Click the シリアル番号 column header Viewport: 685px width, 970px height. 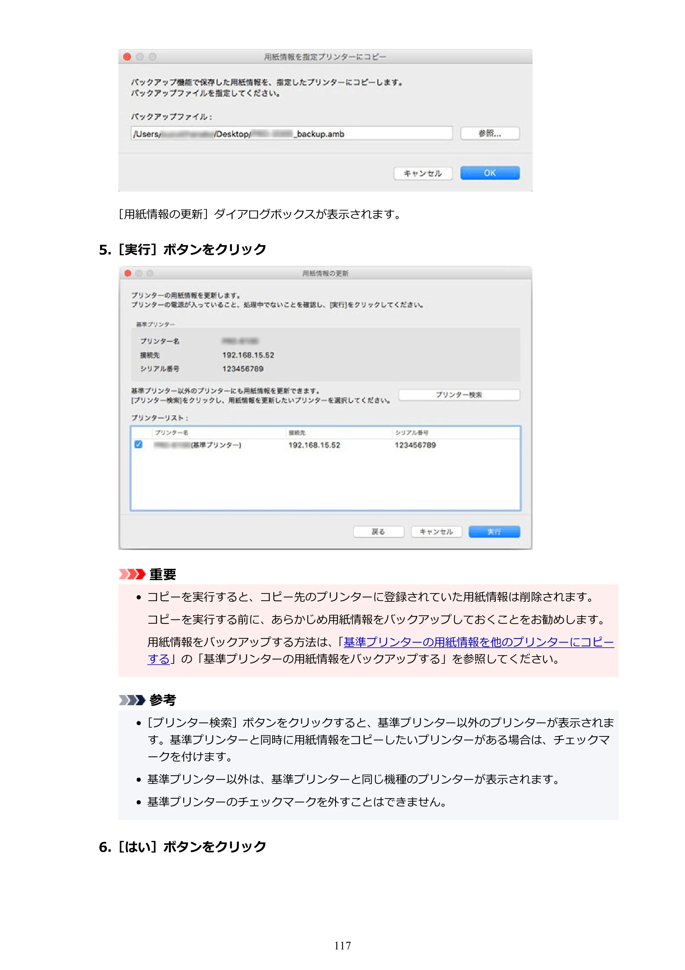pos(411,433)
